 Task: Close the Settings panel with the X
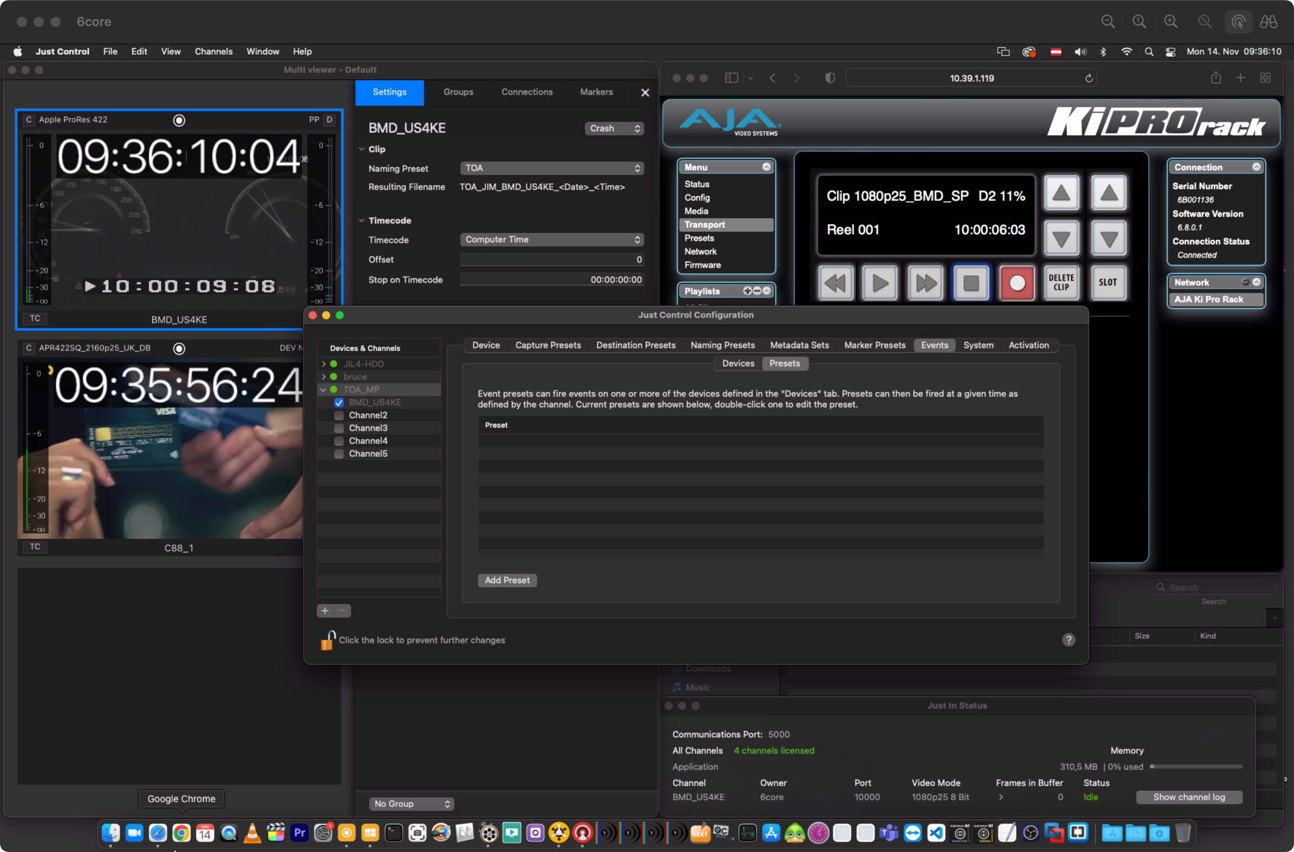pyautogui.click(x=645, y=92)
